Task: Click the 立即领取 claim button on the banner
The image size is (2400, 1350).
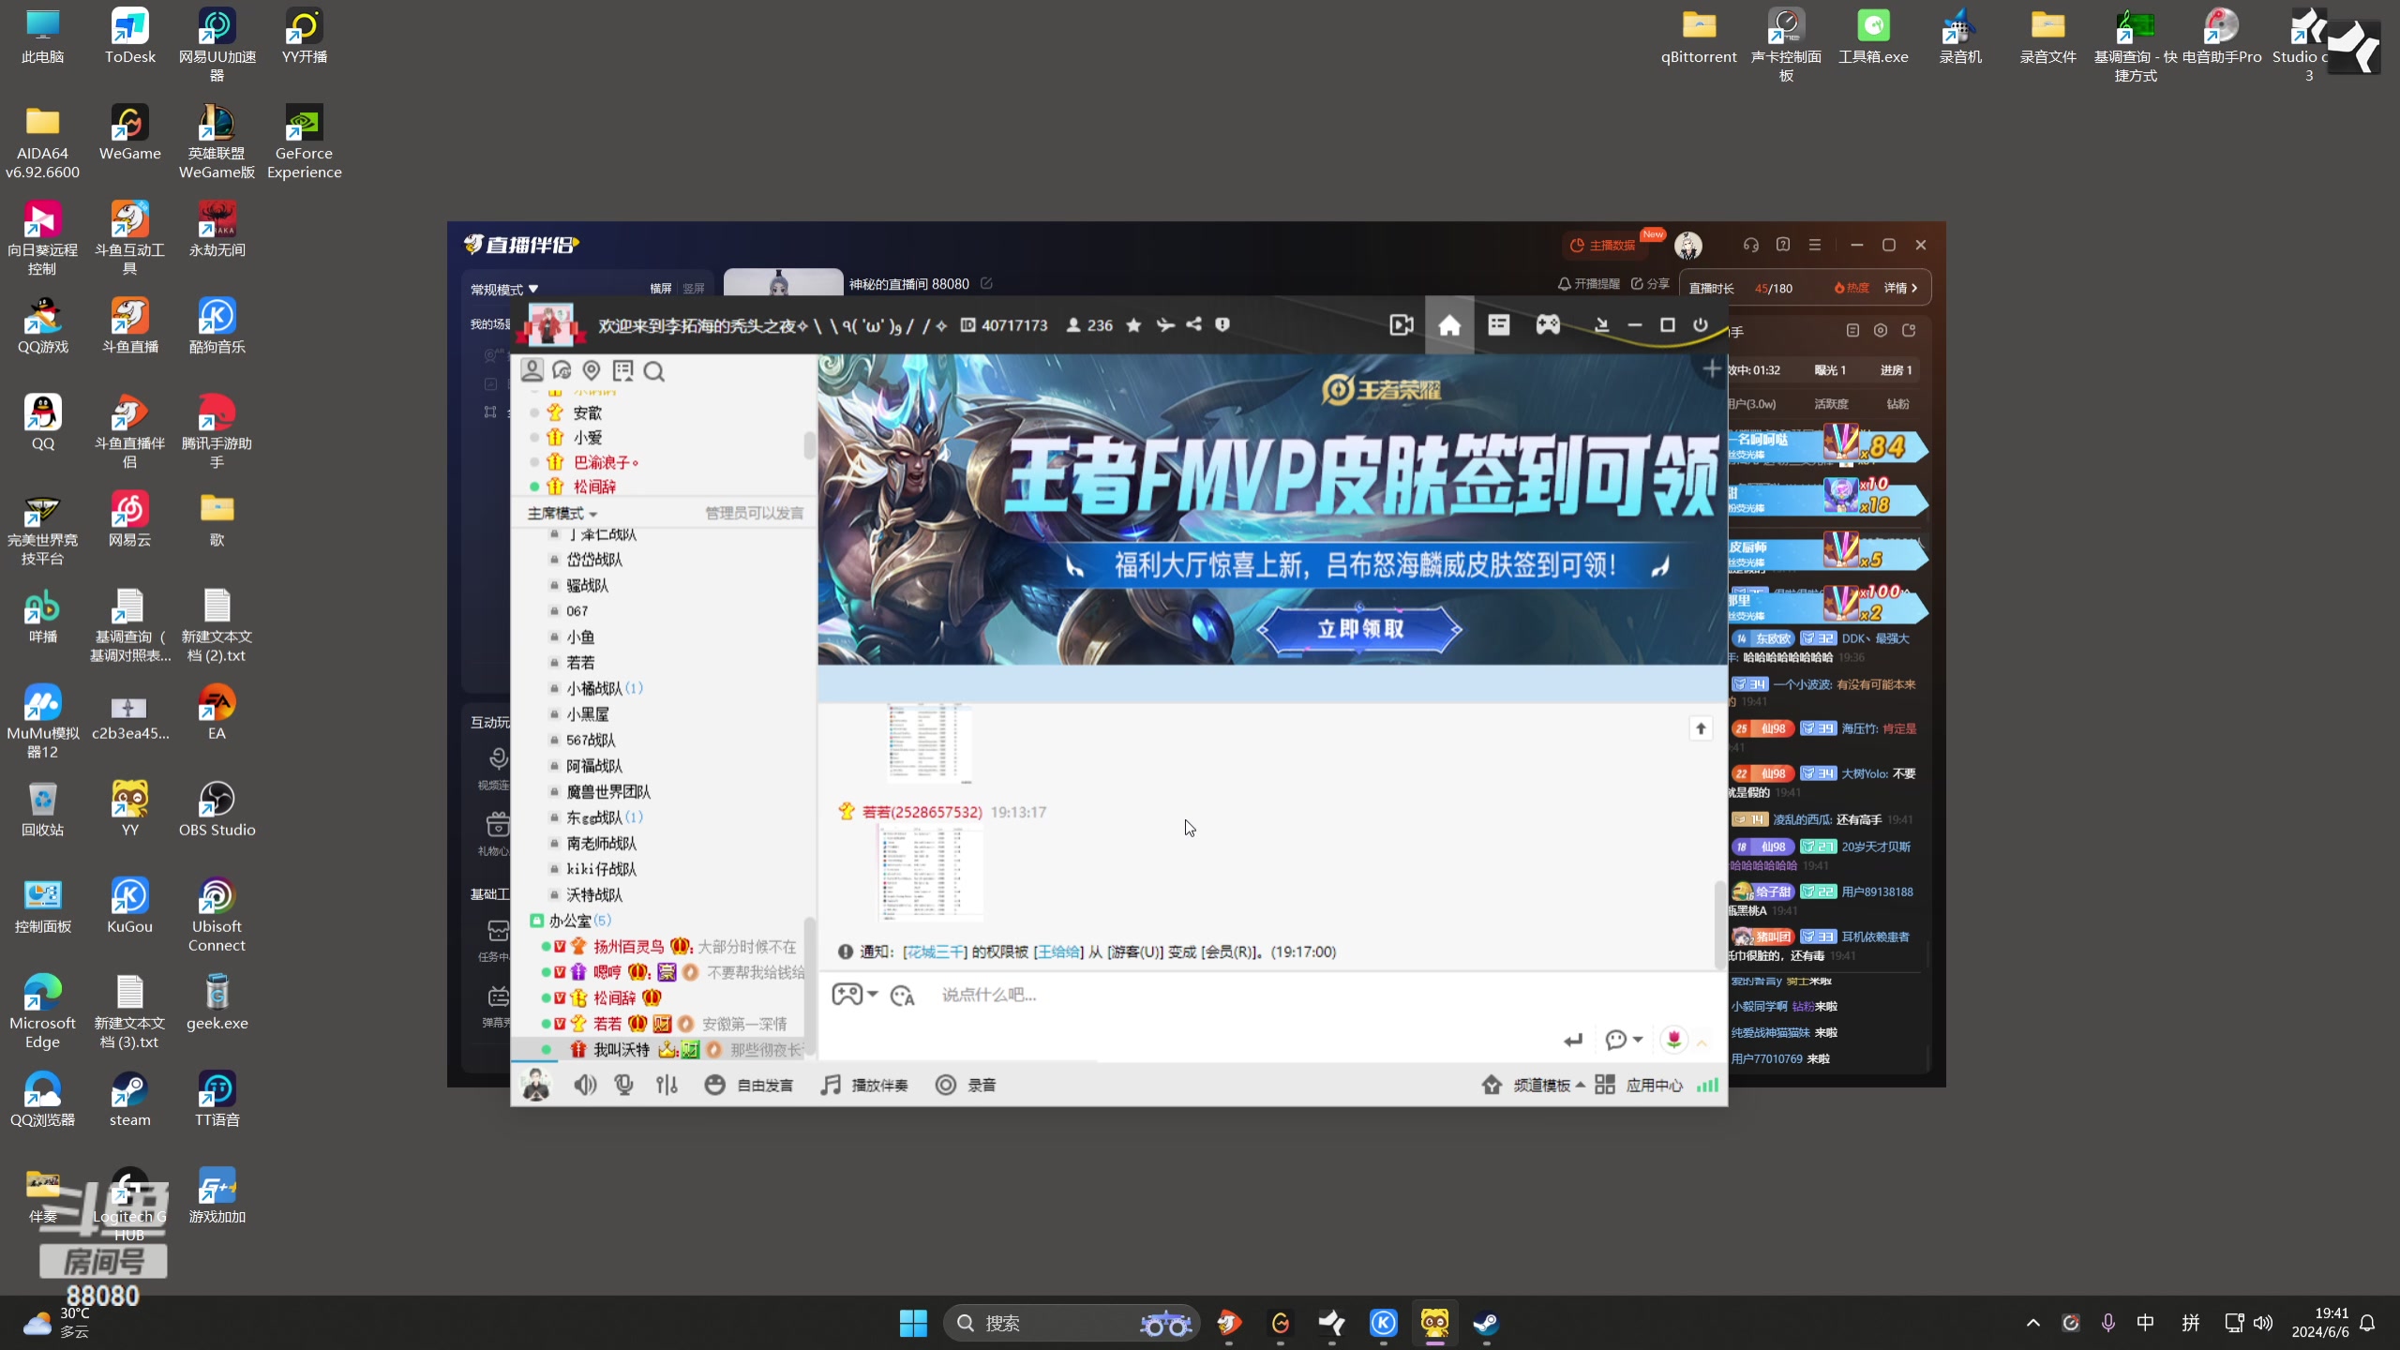Action: [1360, 629]
